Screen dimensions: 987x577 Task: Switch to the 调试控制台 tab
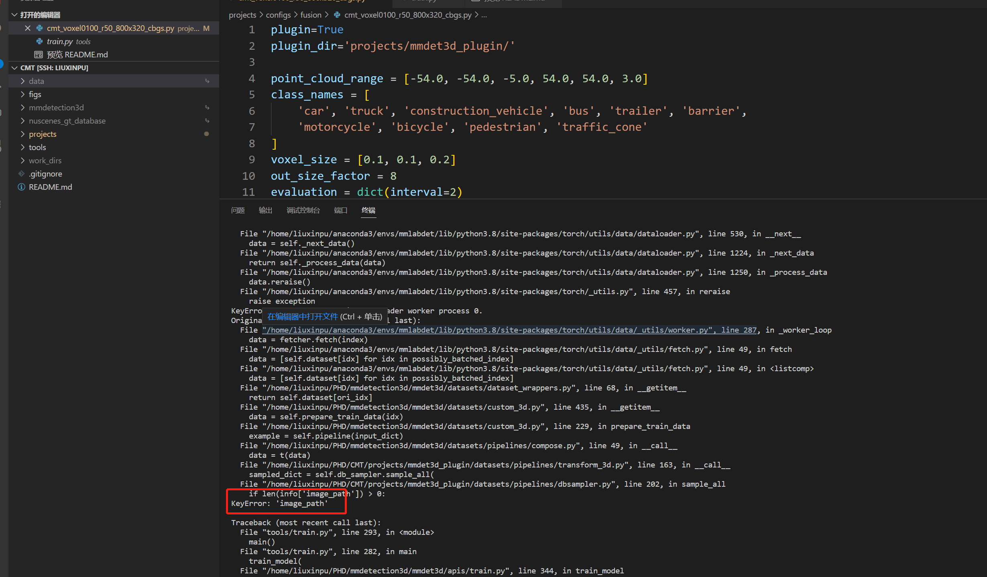(x=303, y=210)
